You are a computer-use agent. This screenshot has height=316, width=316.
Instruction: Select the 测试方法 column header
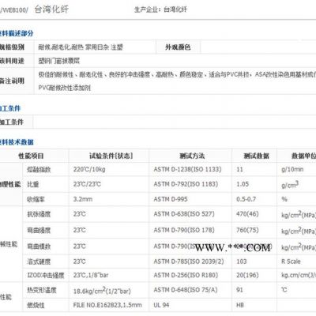pyautogui.click(x=192, y=156)
